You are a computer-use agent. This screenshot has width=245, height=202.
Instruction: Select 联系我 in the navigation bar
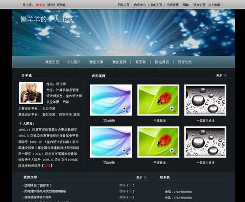click(141, 62)
